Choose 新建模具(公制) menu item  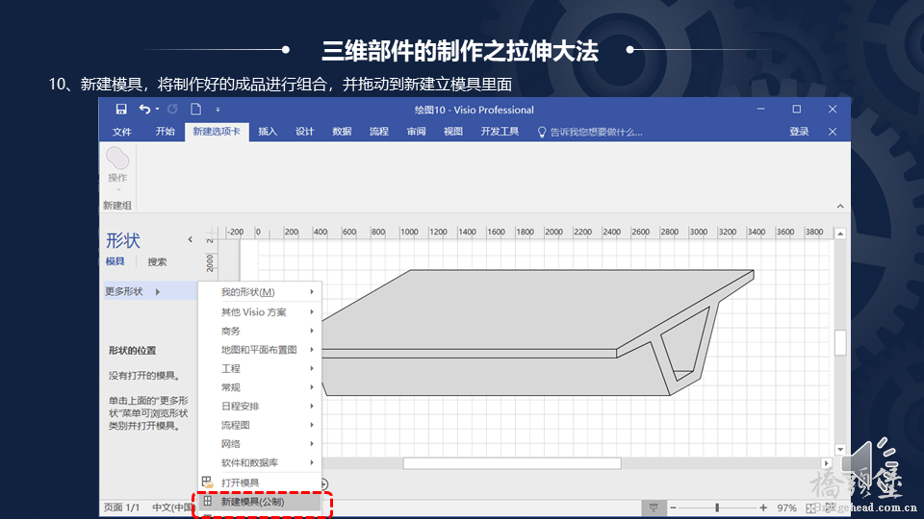pyautogui.click(x=260, y=502)
